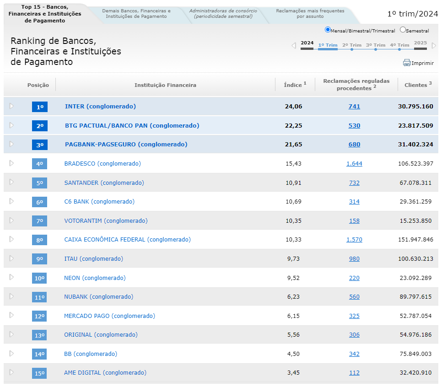
Task: Open VOTORANTIM (conglomerado) link
Action: tap(106, 220)
